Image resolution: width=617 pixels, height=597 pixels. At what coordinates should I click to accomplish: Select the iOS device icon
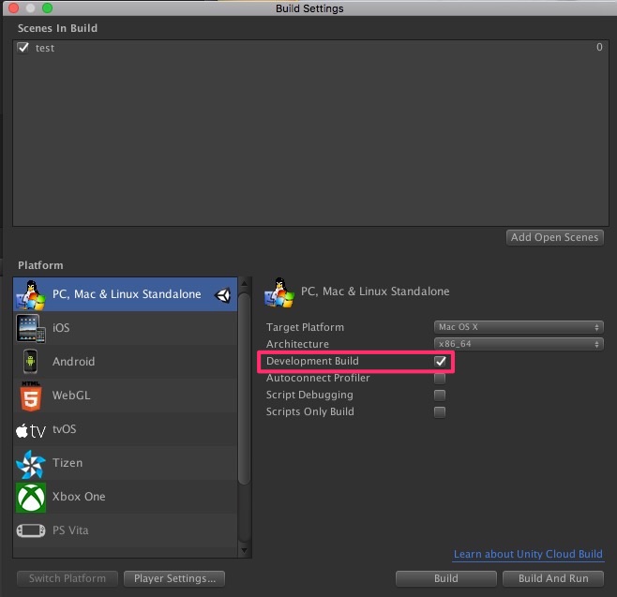(31, 328)
